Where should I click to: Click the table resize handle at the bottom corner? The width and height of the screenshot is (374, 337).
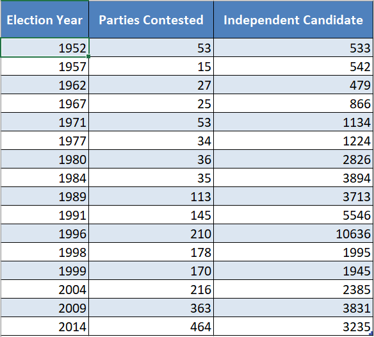(371, 333)
